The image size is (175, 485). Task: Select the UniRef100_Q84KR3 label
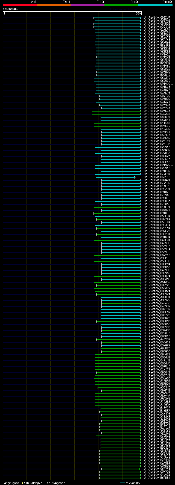pyautogui.click(x=157, y=451)
